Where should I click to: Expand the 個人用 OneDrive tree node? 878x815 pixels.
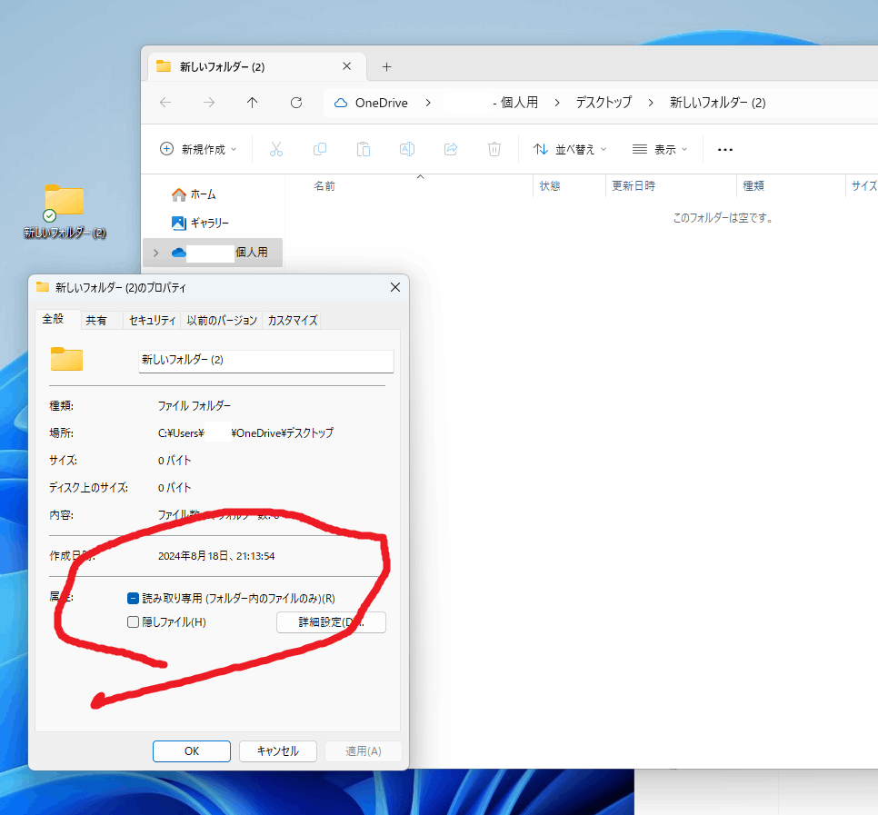pyautogui.click(x=156, y=253)
